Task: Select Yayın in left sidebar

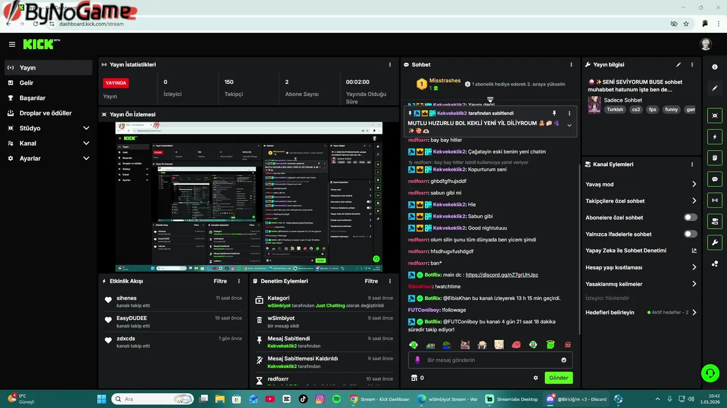Action: coord(48,67)
